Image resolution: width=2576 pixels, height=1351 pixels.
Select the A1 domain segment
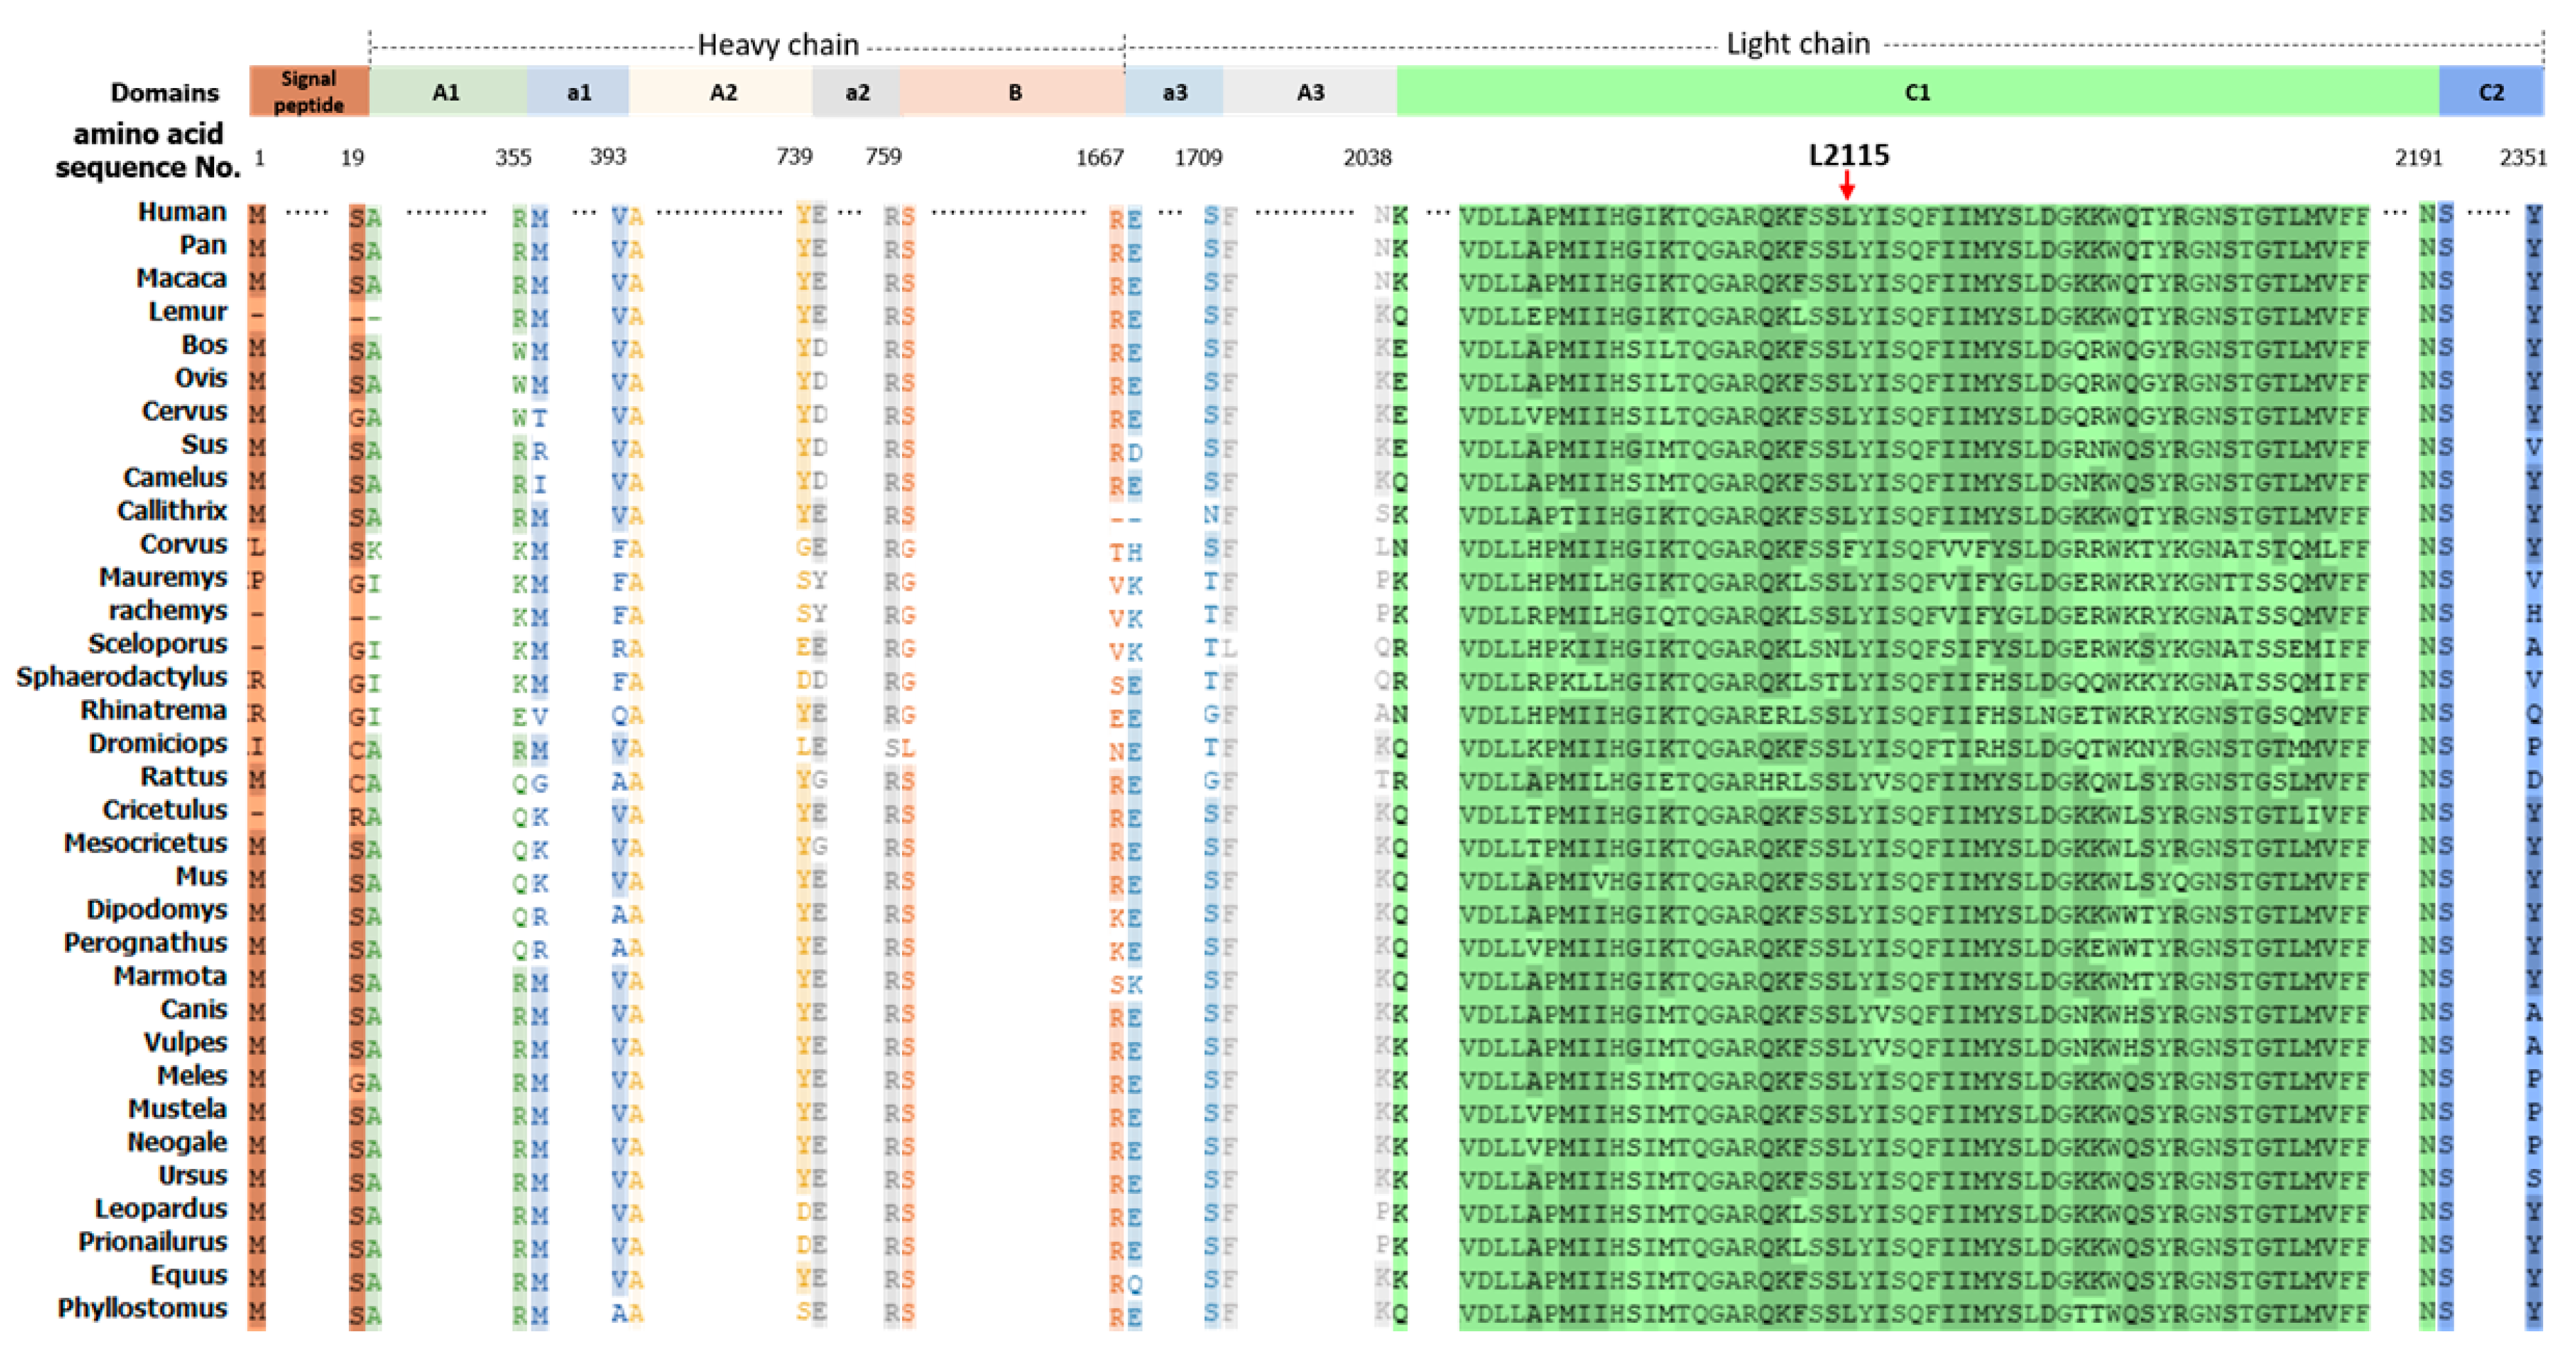click(x=446, y=92)
